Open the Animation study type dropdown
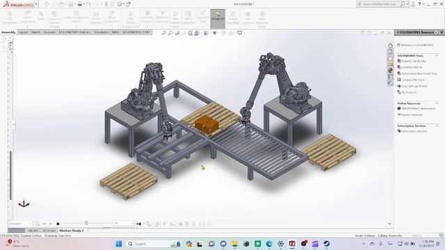Viewport: 445px width, 250px height. pyautogui.click(x=20, y=224)
